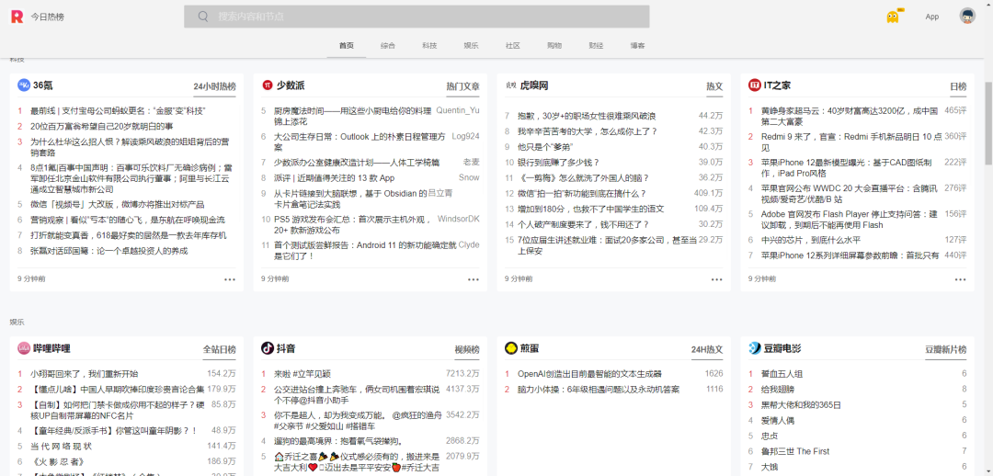The image size is (993, 476).
Task: Open movie 鲁邦三世 The First
Action: 794,451
